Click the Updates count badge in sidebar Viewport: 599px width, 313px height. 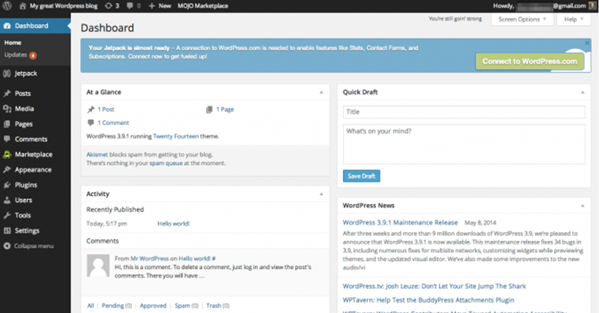(33, 55)
